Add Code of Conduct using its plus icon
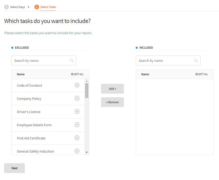Viewport: 219px width, 180px height. click(77, 85)
